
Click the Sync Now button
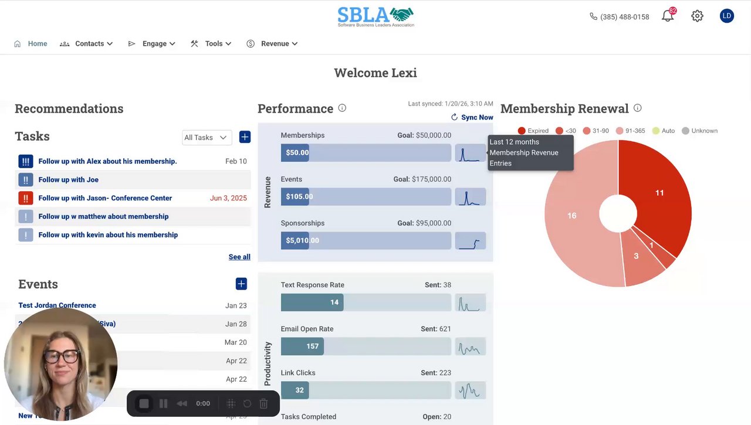point(472,117)
